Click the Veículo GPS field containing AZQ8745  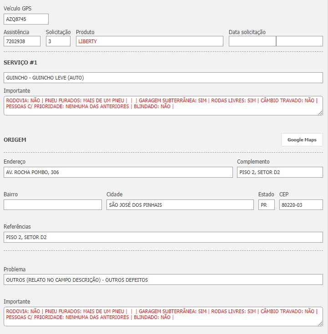26,19
